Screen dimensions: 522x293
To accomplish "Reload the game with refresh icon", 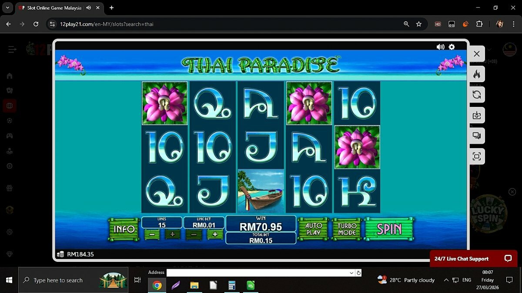I will click(x=477, y=95).
